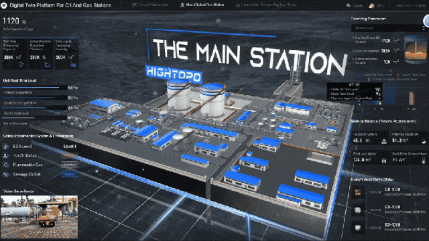Click the Comprehensive Operation Efficiency chart icon
This screenshot has height=241, width=429.
tap(48, 64)
